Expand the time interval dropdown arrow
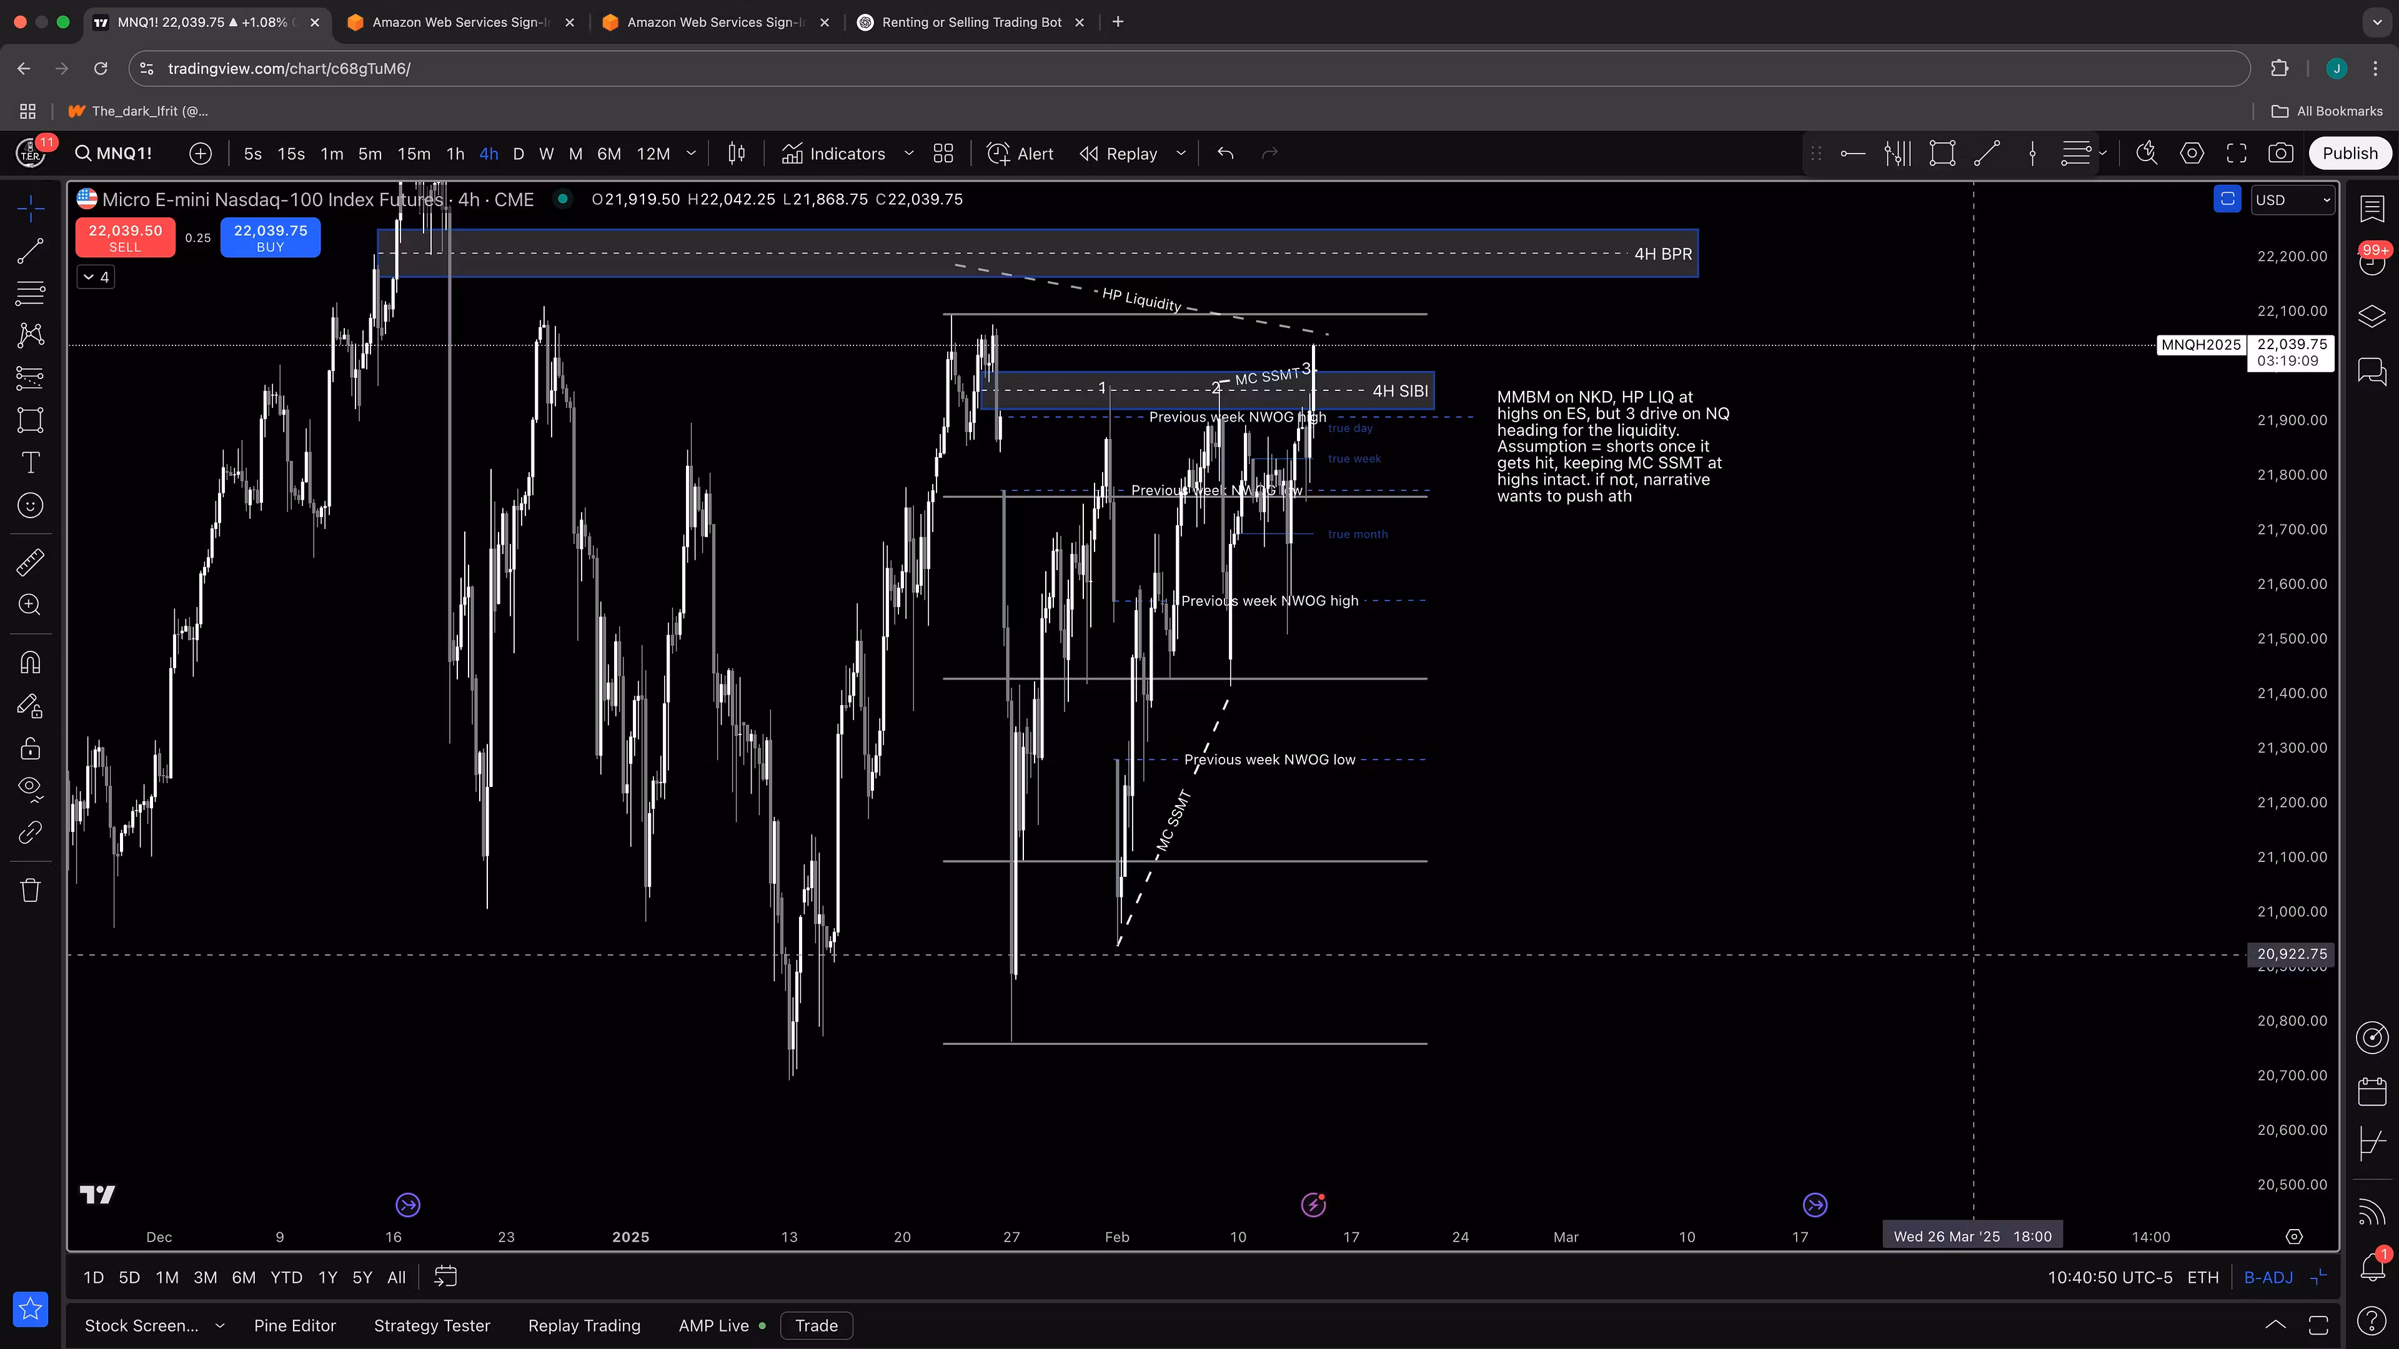The height and width of the screenshot is (1349, 2399). pos(691,154)
